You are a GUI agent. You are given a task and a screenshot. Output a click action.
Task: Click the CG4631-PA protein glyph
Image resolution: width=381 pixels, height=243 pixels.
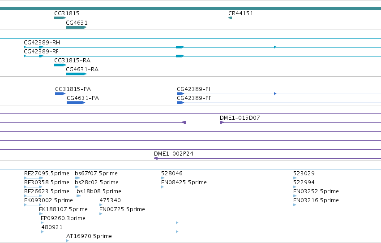pos(76,103)
